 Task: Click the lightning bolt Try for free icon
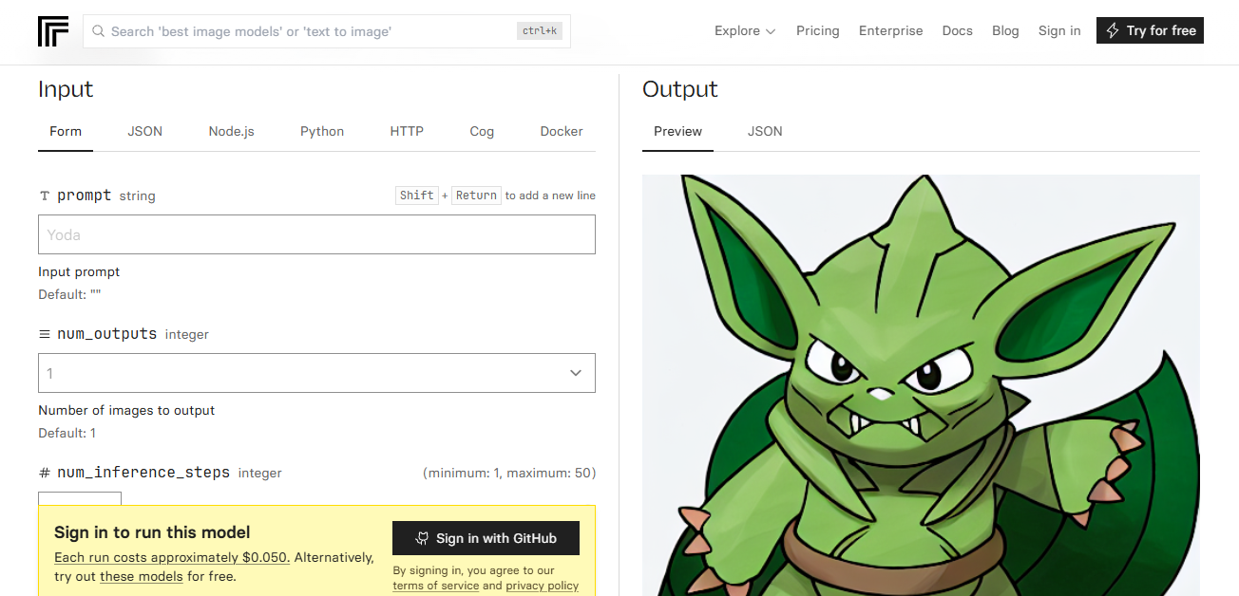coord(1114,30)
